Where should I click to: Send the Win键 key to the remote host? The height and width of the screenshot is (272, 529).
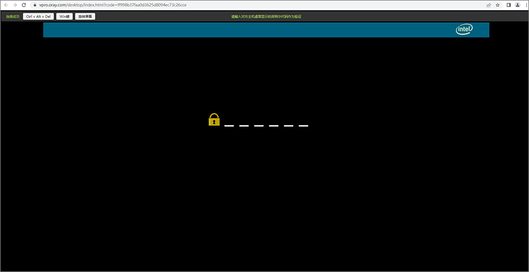(65, 16)
